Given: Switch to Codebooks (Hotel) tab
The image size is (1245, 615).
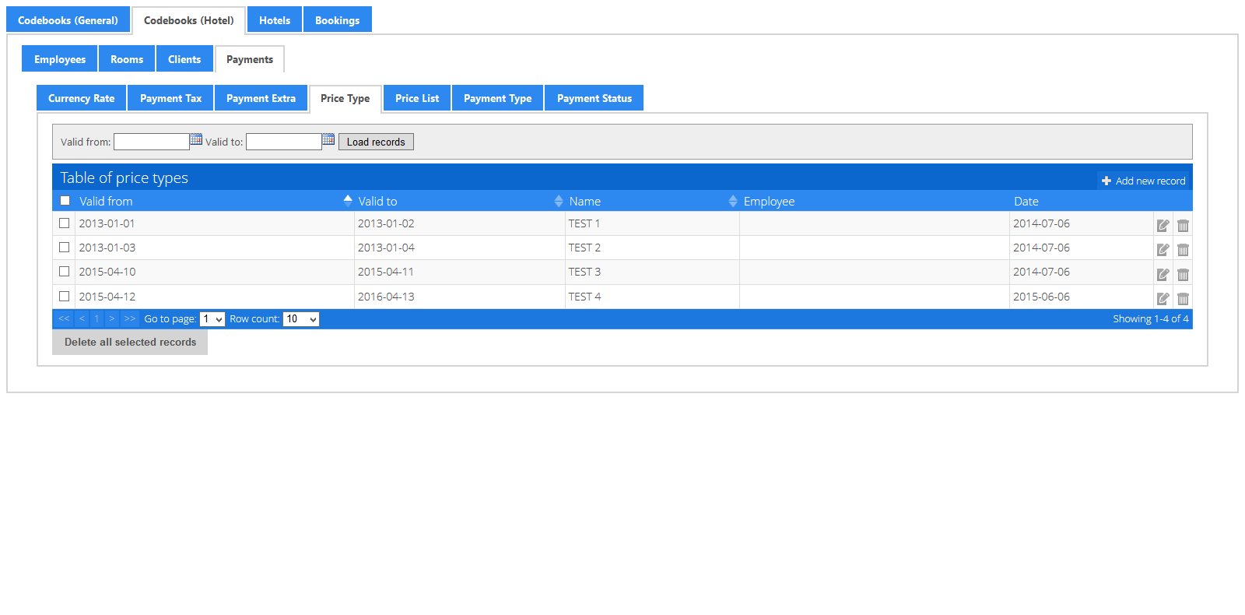Looking at the screenshot, I should click(x=189, y=20).
